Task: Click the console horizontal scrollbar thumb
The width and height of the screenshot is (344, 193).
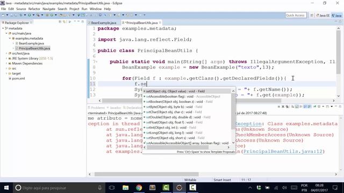Action: 147,174
